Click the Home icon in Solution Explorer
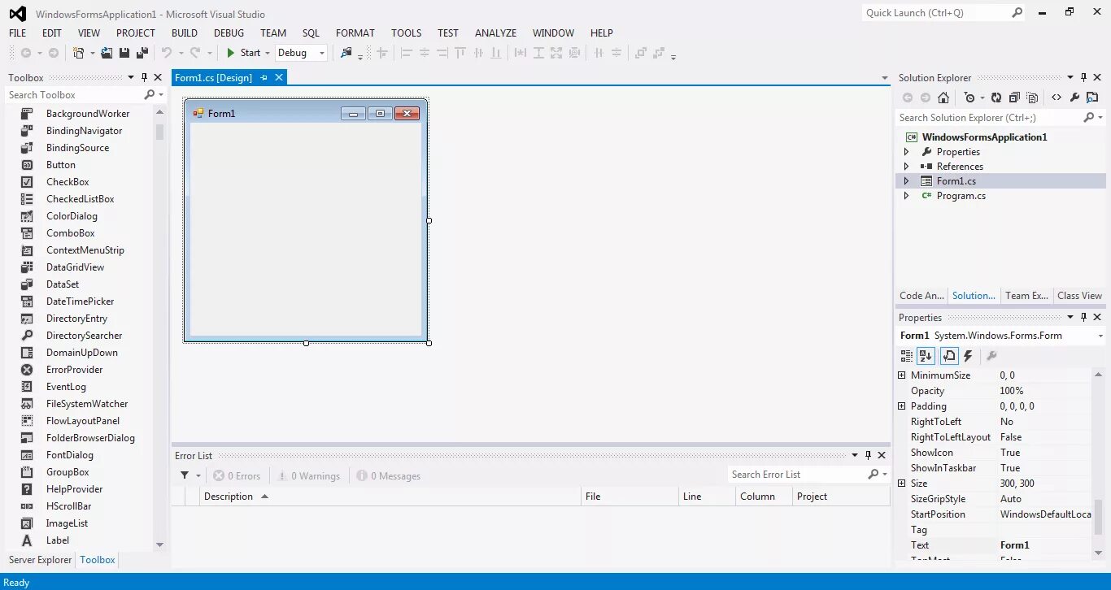This screenshot has height=590, width=1111. [943, 98]
